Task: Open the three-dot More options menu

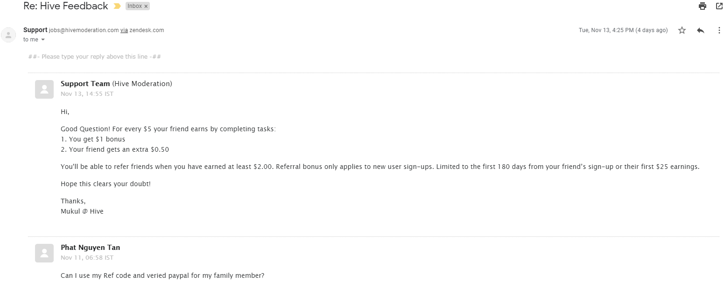Action: [719, 30]
